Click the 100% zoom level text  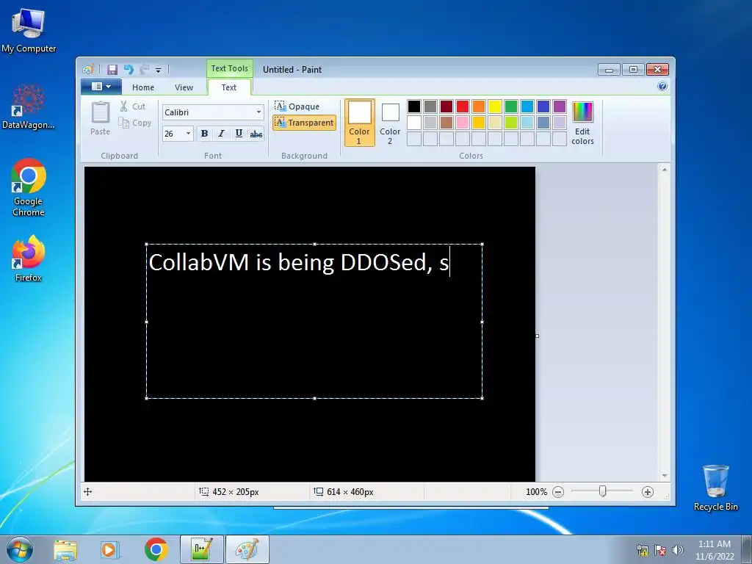(536, 492)
